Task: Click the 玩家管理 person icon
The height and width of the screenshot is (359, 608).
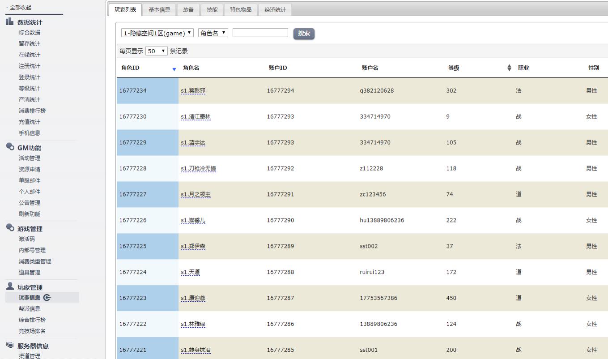Action: (x=10, y=286)
